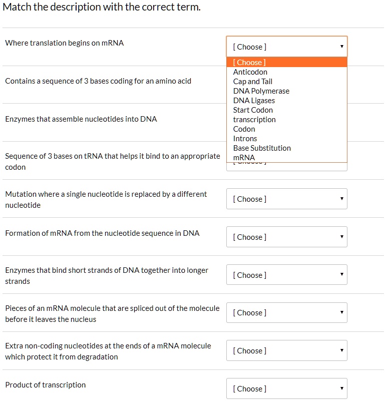
Task: Choose the "transcription" option
Action: coord(254,119)
